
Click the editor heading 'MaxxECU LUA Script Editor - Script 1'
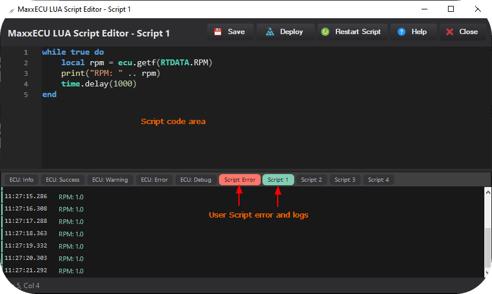pos(89,34)
